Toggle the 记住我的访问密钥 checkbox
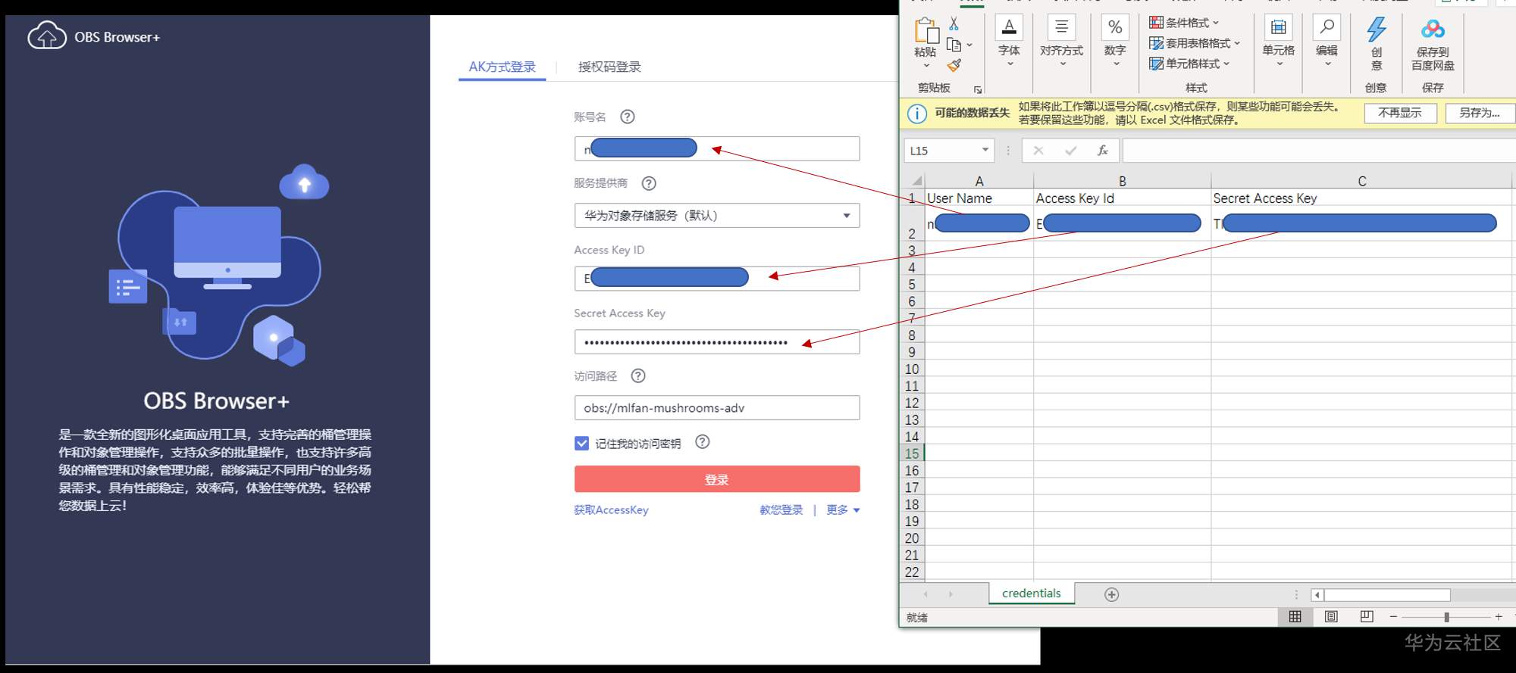 (581, 444)
